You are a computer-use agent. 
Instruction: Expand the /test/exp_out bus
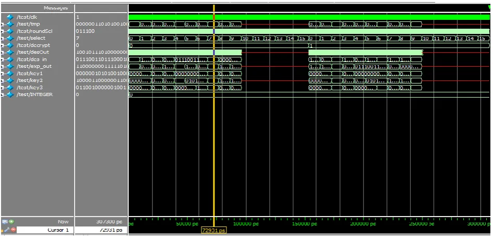click(3, 66)
